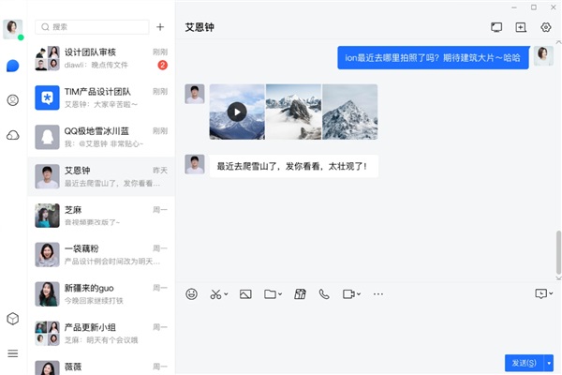The width and height of the screenshot is (562, 375).
Task: Open more tools ellipsis menu
Action: 378,293
